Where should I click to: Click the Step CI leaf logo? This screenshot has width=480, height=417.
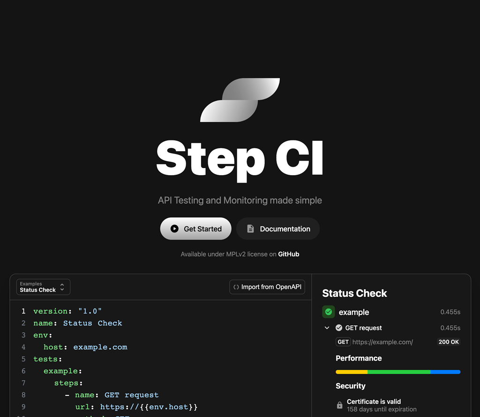240,99
